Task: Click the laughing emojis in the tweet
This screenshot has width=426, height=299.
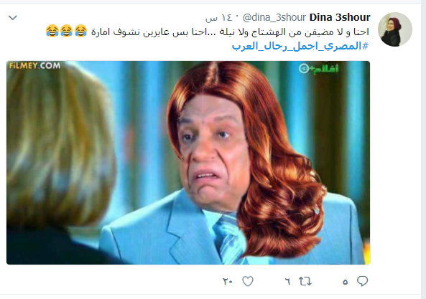Action: (x=66, y=31)
